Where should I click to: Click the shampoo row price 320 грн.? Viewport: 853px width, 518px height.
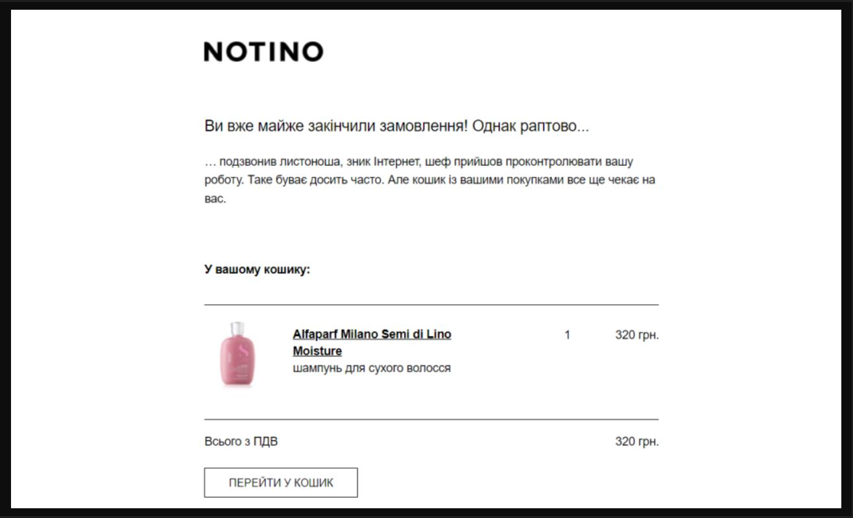636,335
